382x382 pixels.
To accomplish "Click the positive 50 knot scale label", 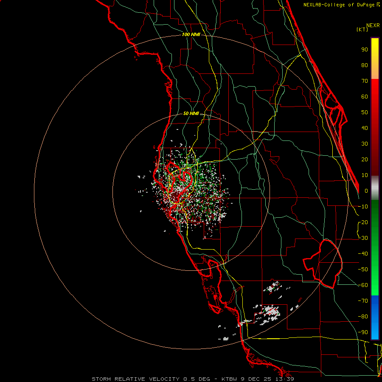I will tap(365, 112).
